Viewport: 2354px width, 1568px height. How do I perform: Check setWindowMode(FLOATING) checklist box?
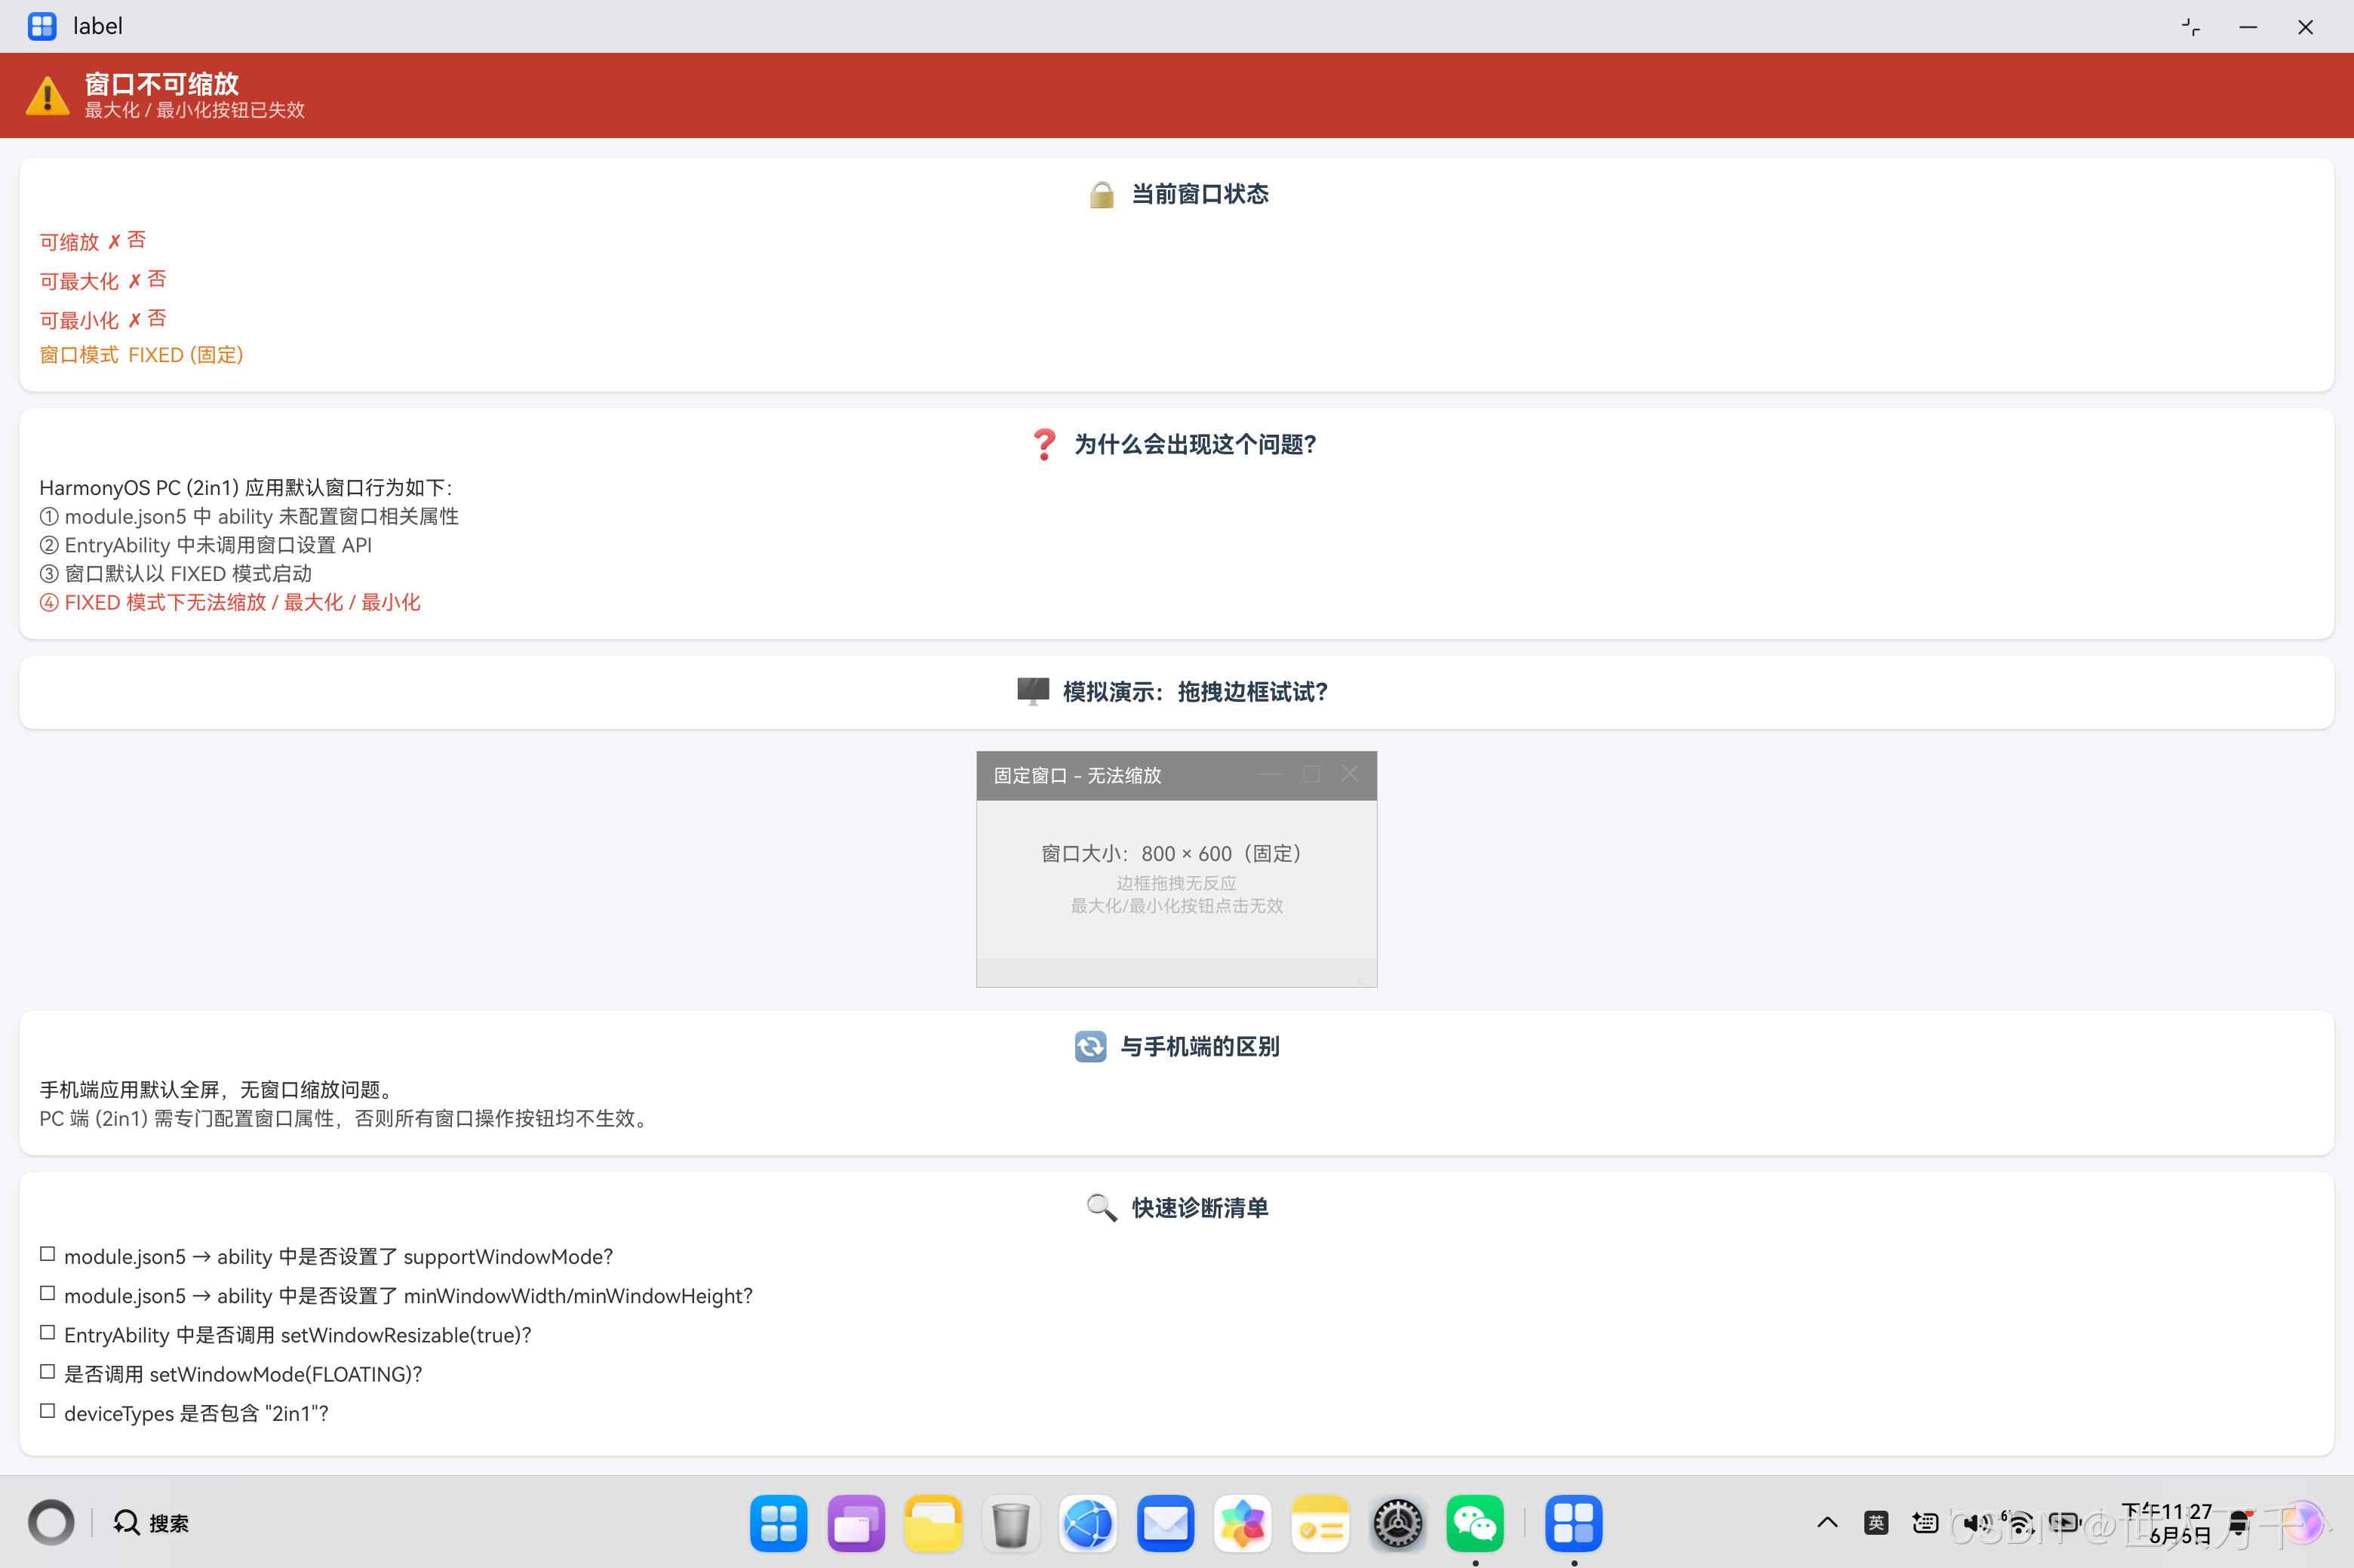[x=47, y=1372]
